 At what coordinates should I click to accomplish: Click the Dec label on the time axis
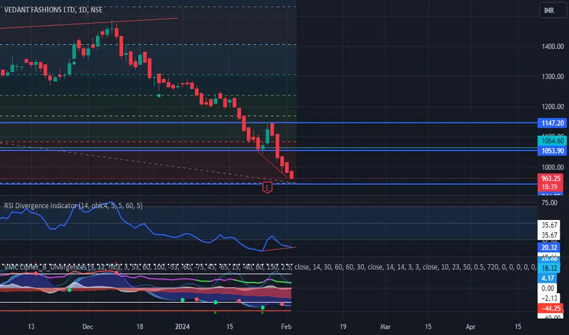(x=87, y=326)
